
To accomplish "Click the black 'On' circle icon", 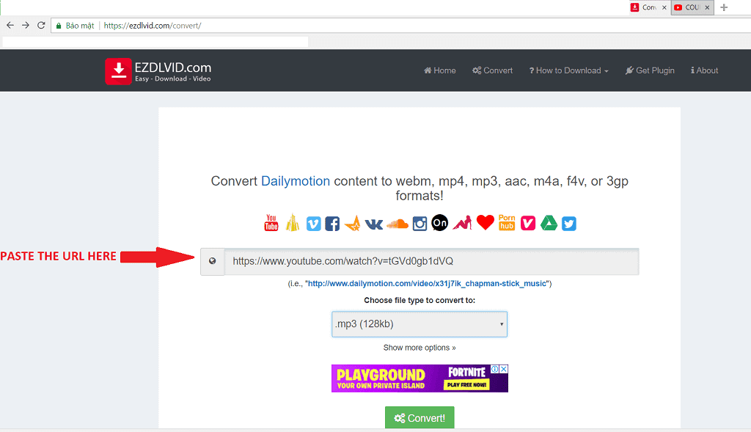I will [440, 223].
